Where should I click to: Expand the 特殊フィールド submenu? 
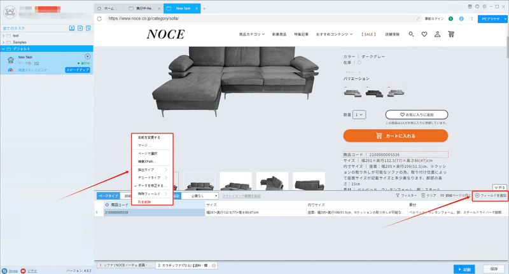[151, 194]
